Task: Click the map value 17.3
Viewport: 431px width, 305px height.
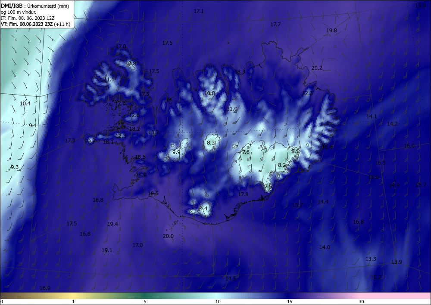Action: pyautogui.click(x=70, y=141)
